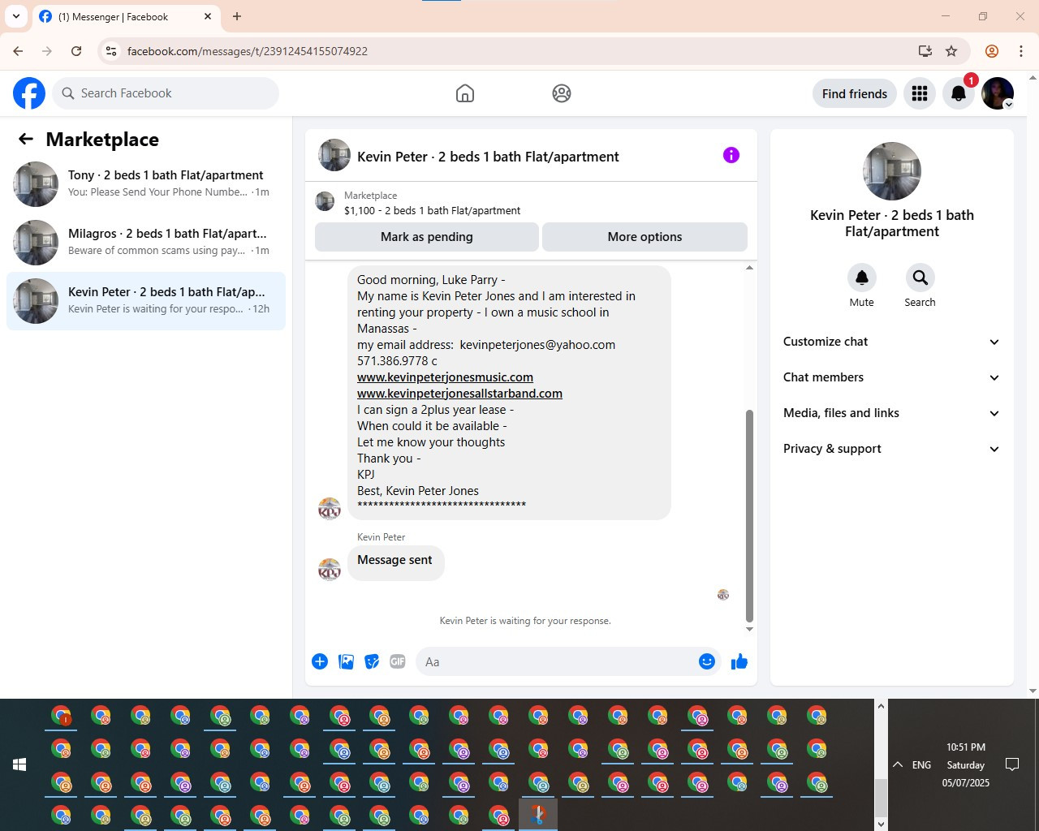Click the ENG language indicator
The width and height of the screenshot is (1039, 831).
click(921, 764)
